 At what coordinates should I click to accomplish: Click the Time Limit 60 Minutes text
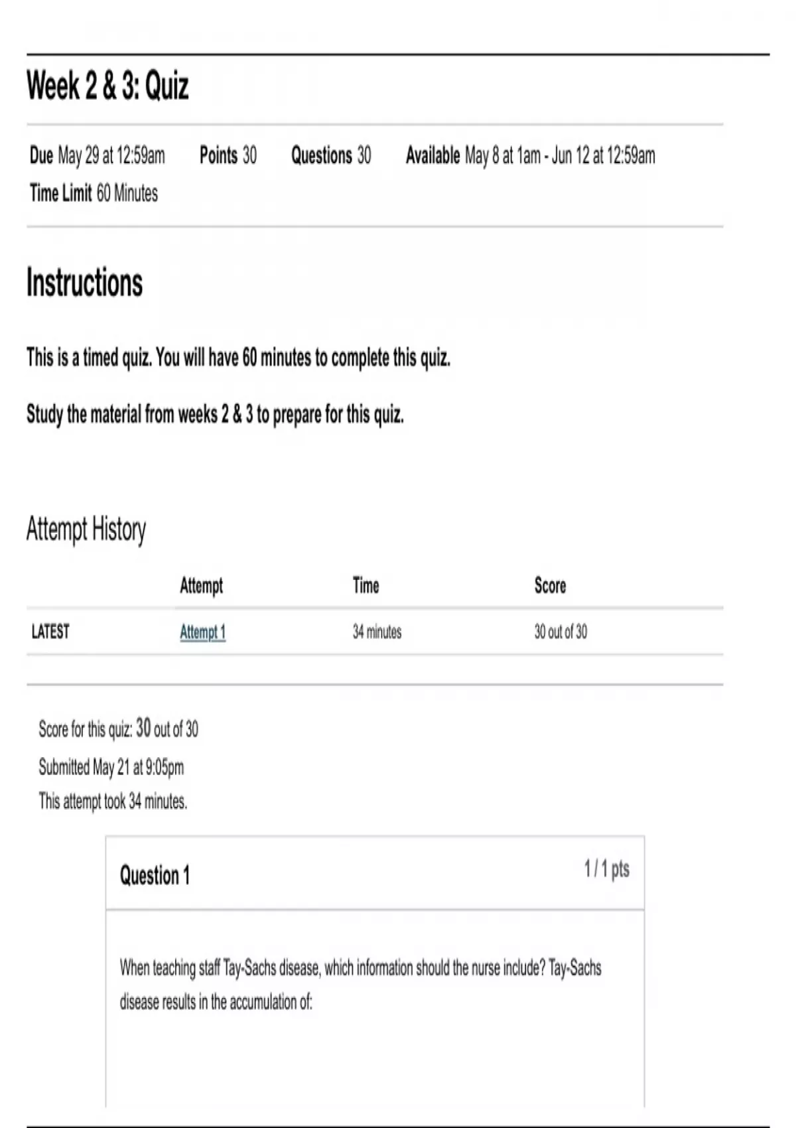click(94, 193)
